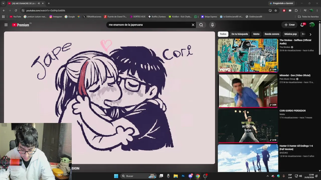321x180 pixels.
Task: Open the Windows Start menu
Action: pos(116,176)
